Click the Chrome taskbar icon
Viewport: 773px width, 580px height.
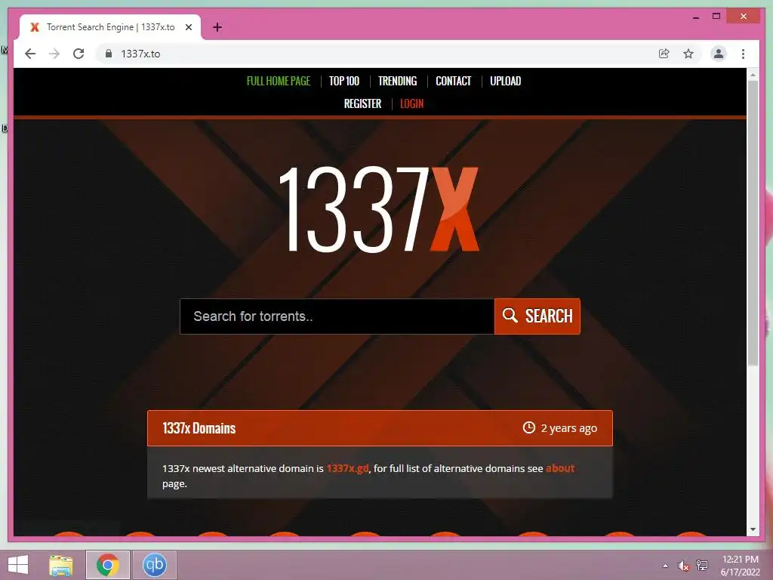pos(108,565)
